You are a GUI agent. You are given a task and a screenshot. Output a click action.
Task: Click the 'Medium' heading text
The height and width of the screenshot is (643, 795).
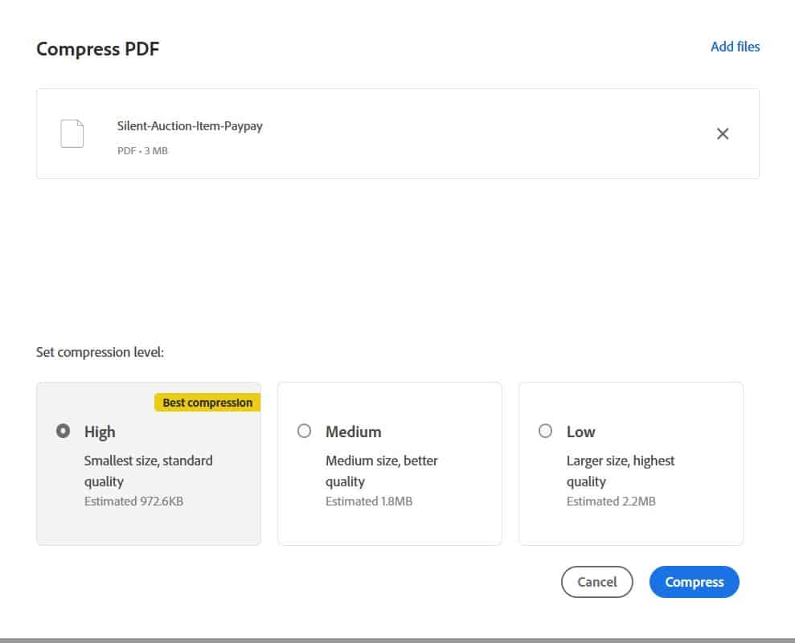pos(353,432)
